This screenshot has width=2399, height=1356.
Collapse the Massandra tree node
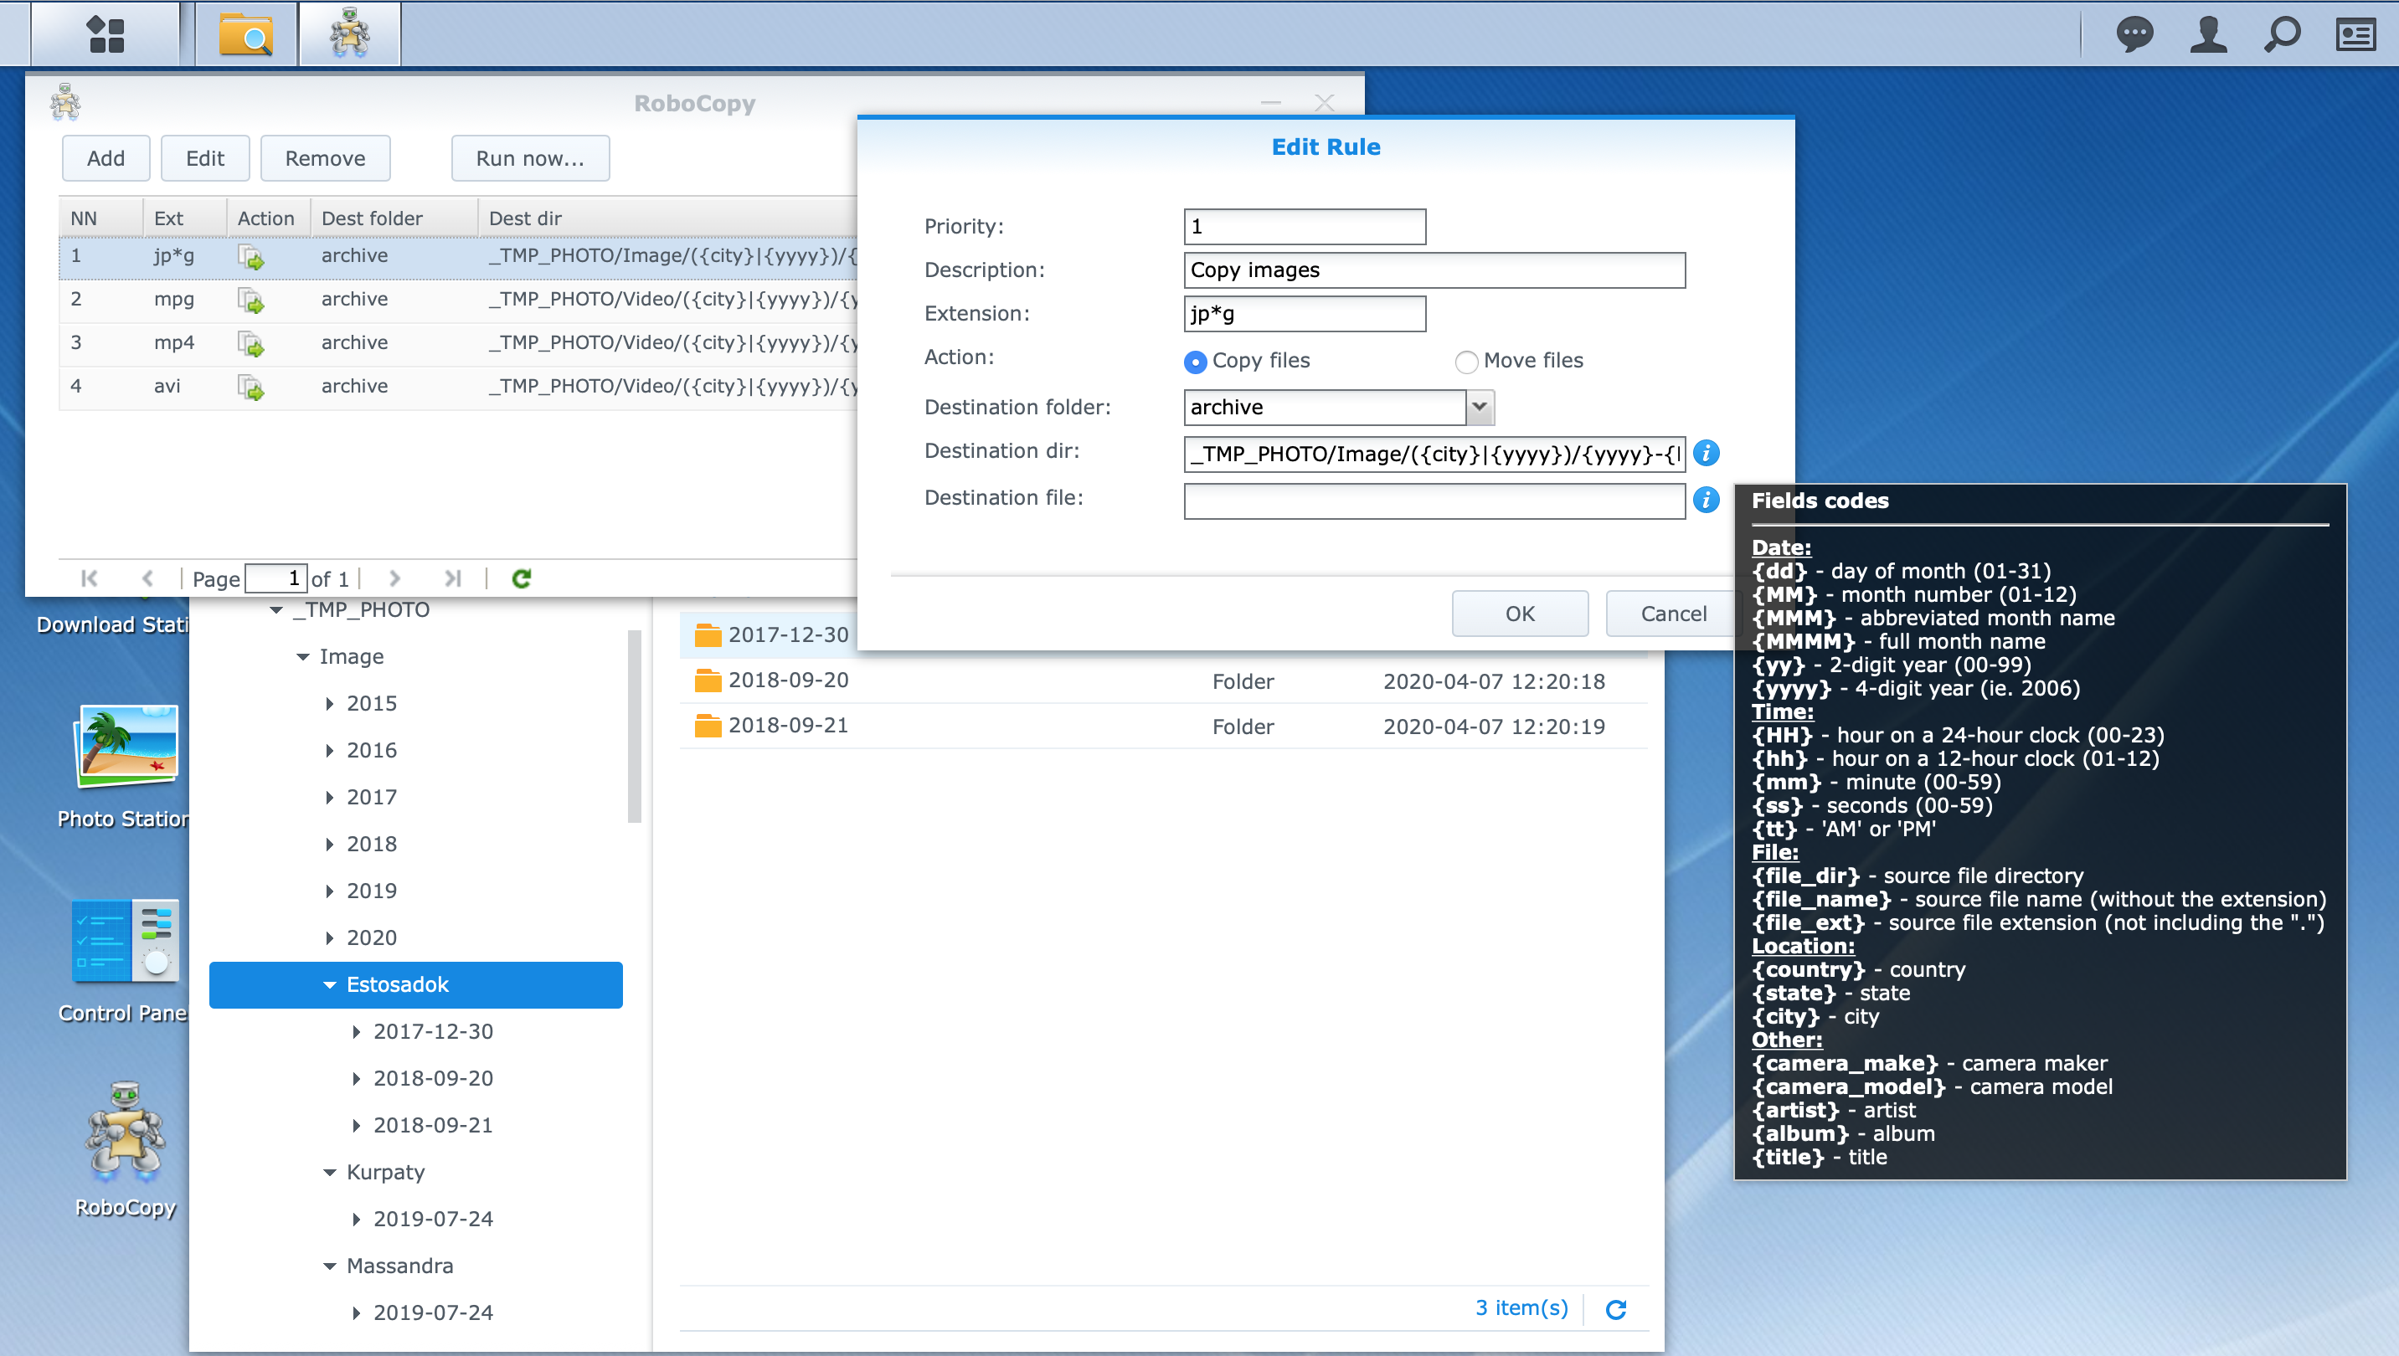point(330,1266)
